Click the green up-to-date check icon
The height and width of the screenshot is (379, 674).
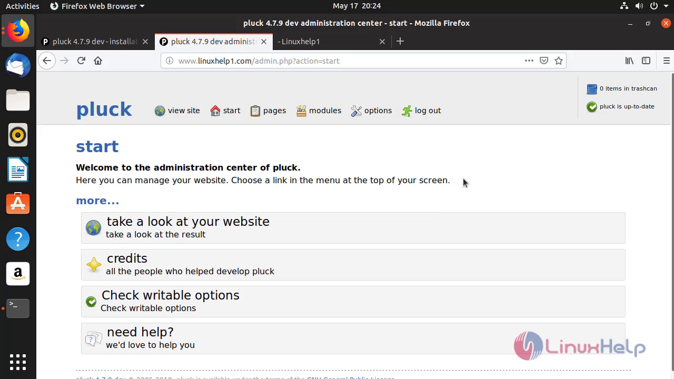click(592, 107)
